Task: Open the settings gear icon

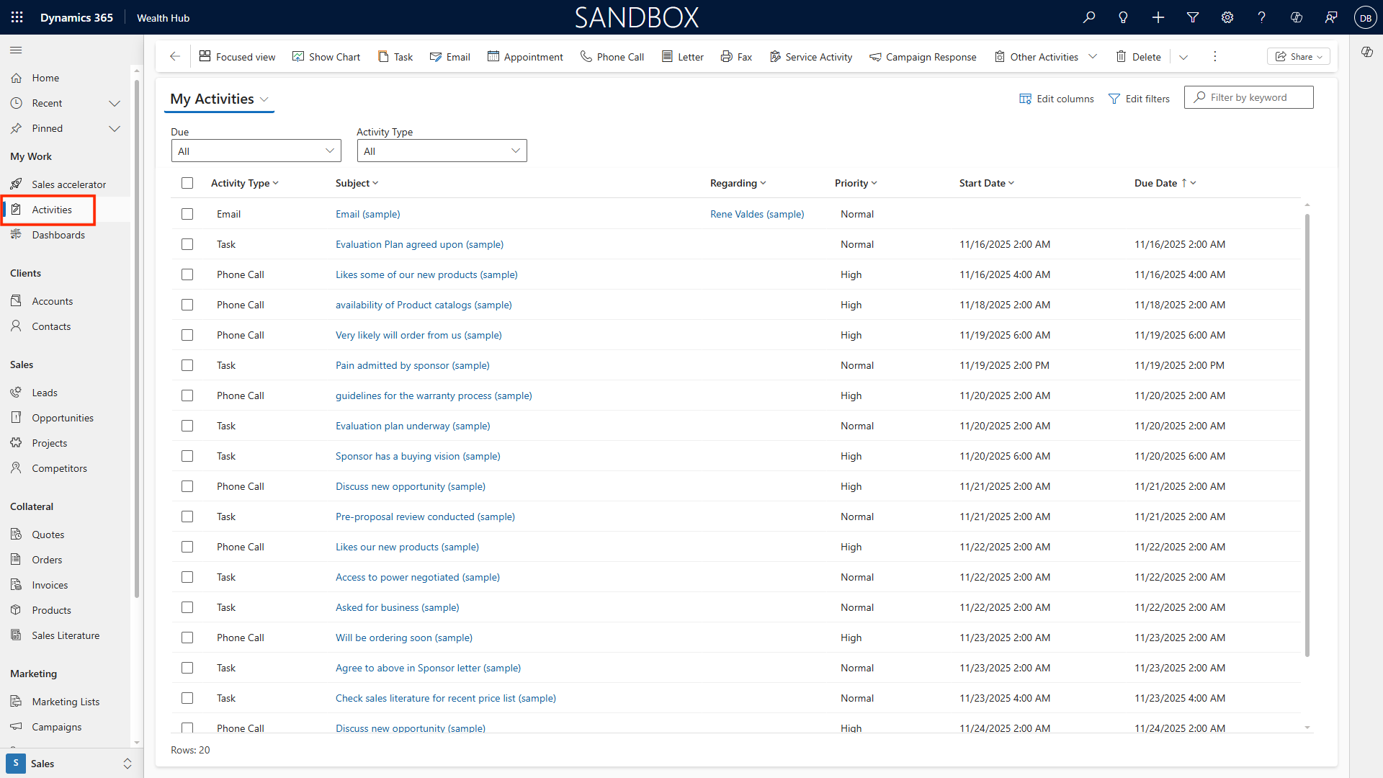Action: (x=1227, y=17)
